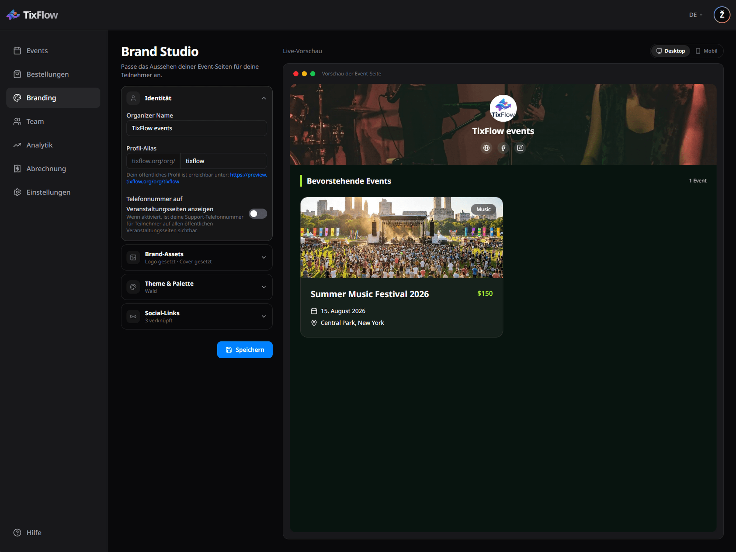
Task: Click the Profil-Alias tixflow input
Action: (x=224, y=161)
